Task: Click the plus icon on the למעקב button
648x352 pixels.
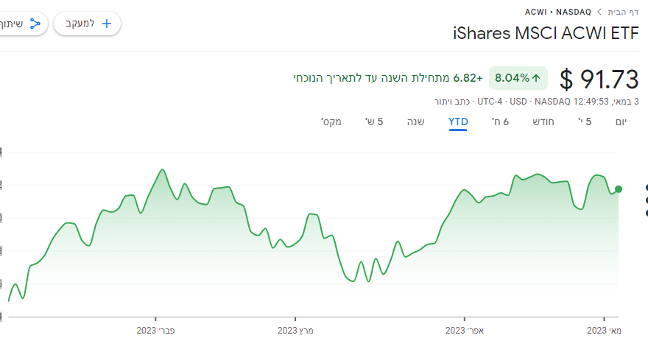Action: point(107,24)
